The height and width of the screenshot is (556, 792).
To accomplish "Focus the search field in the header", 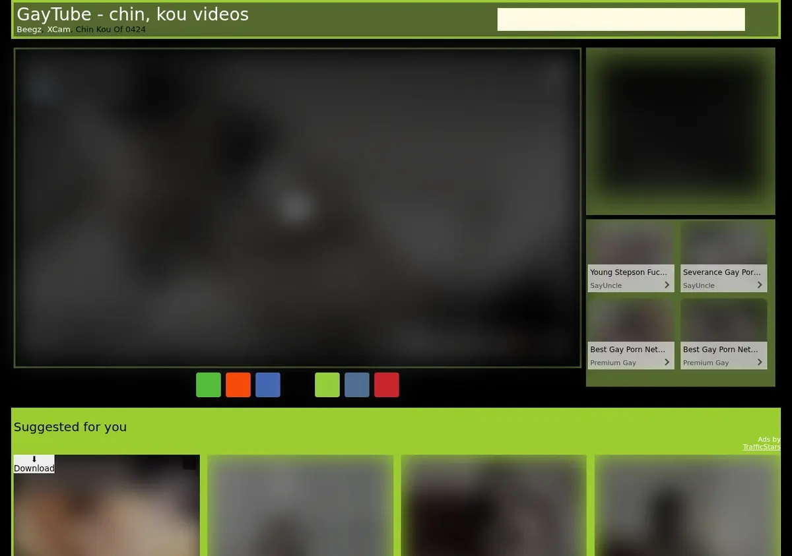I will 621,19.
